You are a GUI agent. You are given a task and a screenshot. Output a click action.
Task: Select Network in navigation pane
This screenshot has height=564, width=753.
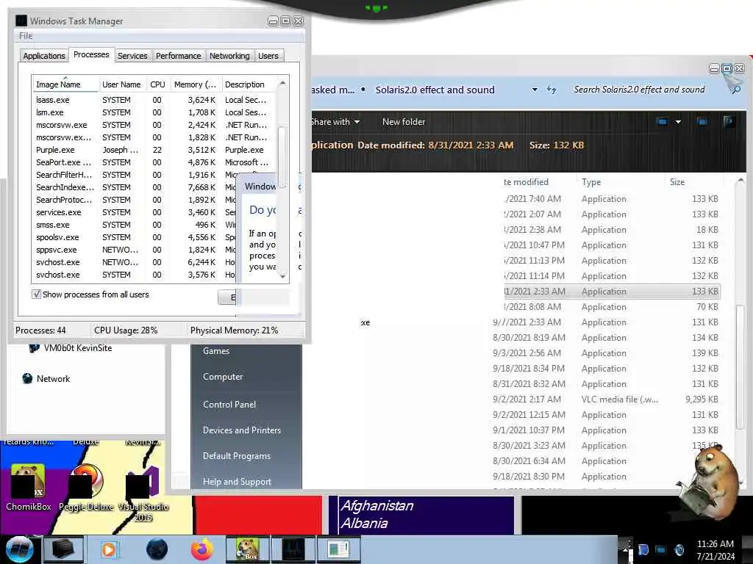tap(46, 379)
